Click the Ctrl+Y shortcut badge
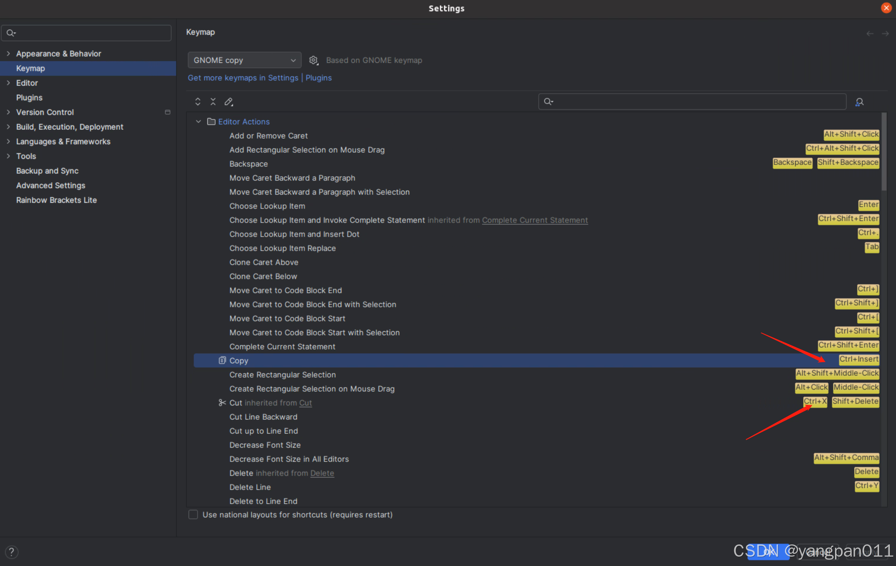Image resolution: width=896 pixels, height=566 pixels. coord(867,486)
